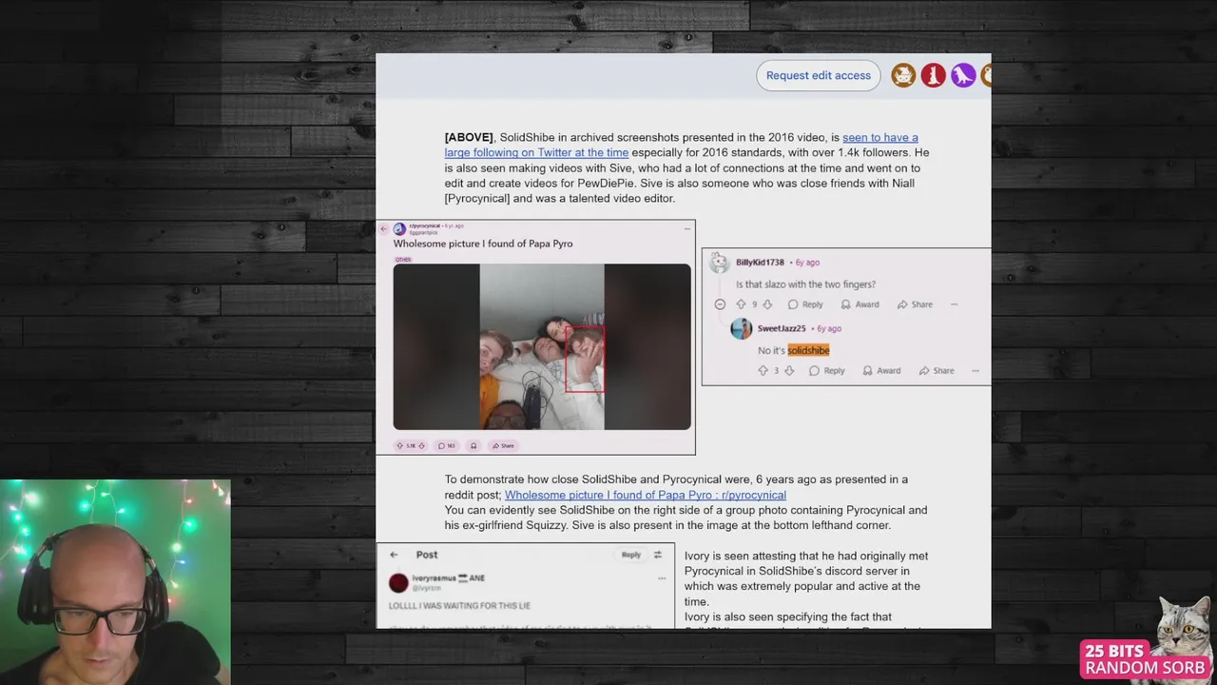Give an Award to BillyKid1738's comment

pyautogui.click(x=860, y=304)
